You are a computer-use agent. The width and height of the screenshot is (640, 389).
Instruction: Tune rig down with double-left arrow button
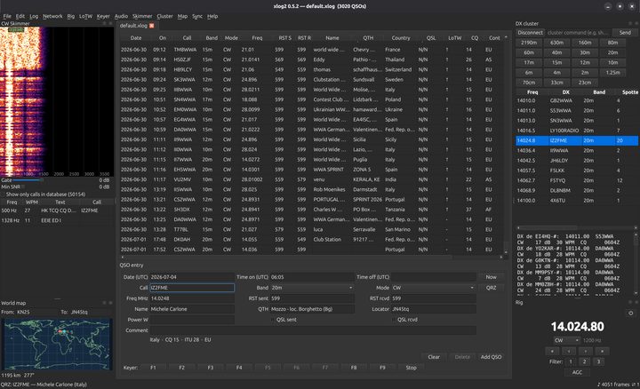[552, 351]
